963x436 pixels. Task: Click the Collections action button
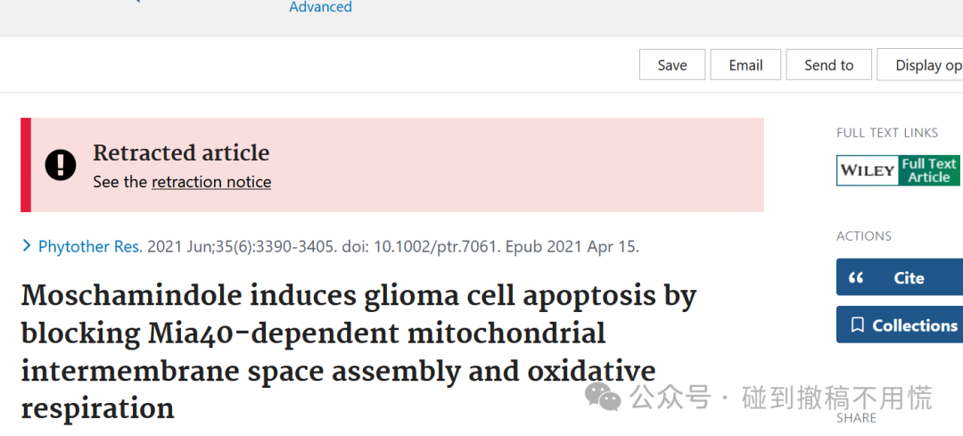point(900,325)
